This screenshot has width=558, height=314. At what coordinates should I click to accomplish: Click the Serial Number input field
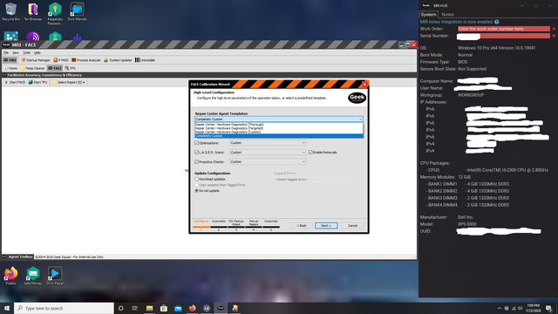pyautogui.click(x=504, y=36)
